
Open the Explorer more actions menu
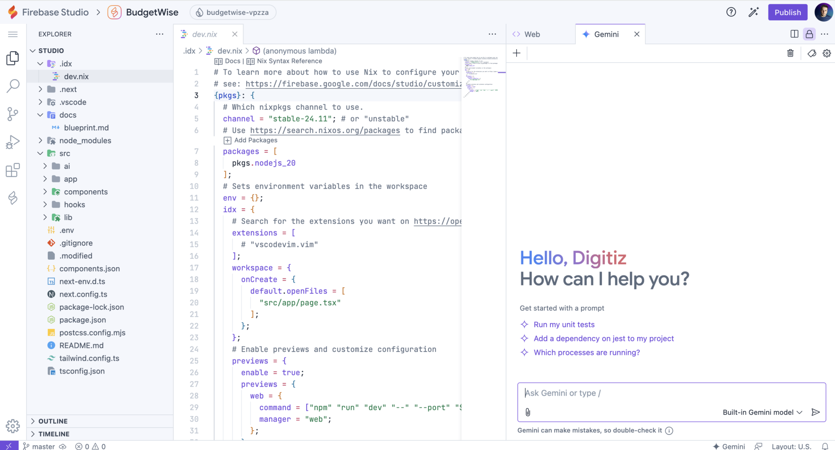(x=160, y=34)
